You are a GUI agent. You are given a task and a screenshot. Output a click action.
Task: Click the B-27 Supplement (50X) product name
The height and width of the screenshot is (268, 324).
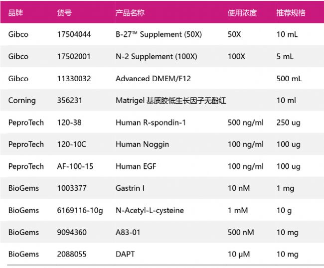point(155,34)
